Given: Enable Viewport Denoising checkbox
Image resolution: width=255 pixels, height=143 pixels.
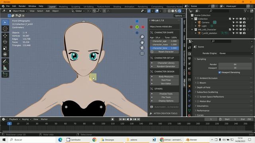Looking at the screenshot, I should [220, 72].
